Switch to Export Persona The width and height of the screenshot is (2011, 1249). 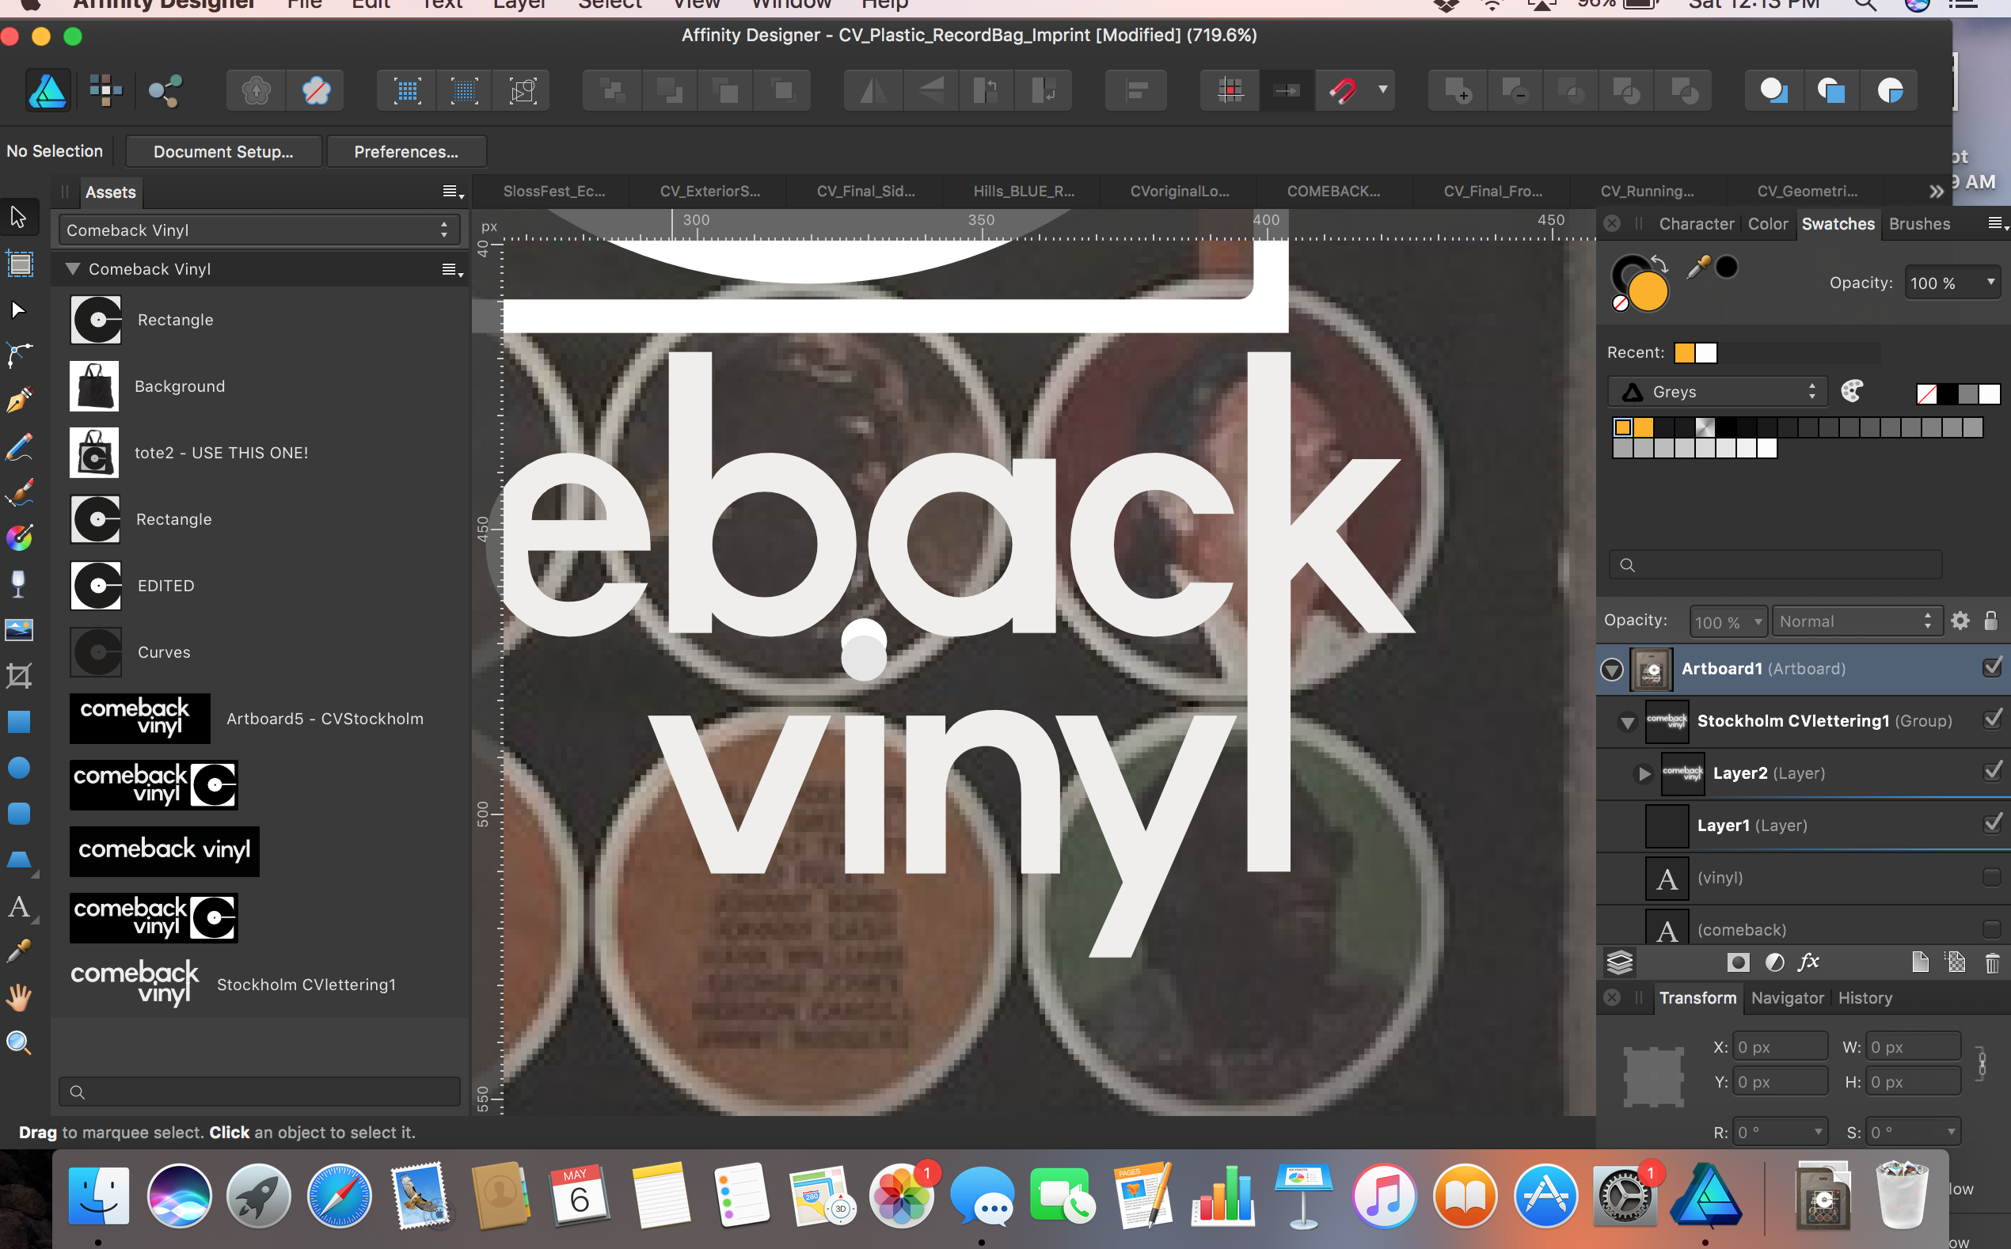[x=165, y=90]
